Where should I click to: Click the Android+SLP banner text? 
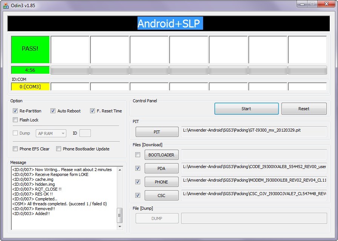(170, 23)
